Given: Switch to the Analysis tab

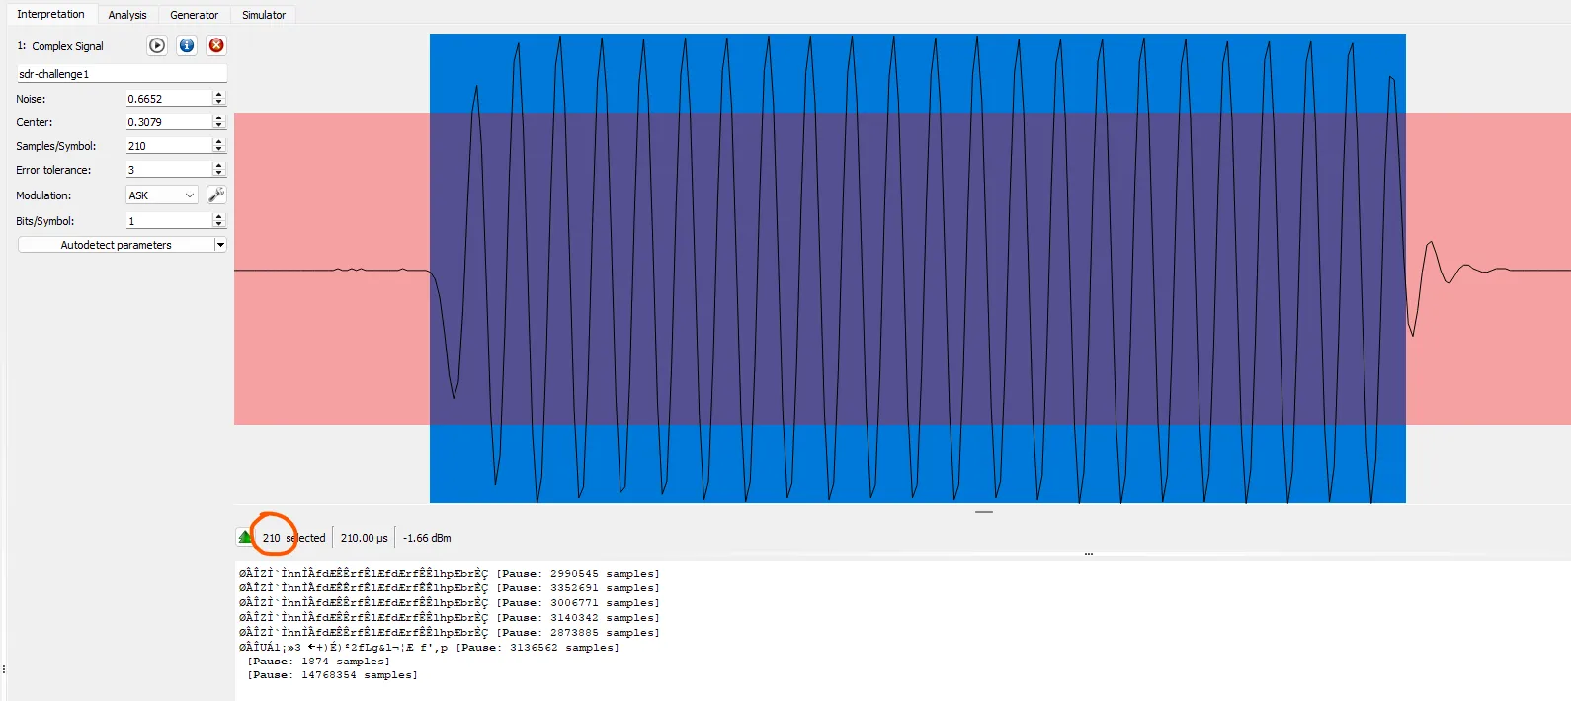Looking at the screenshot, I should point(127,15).
